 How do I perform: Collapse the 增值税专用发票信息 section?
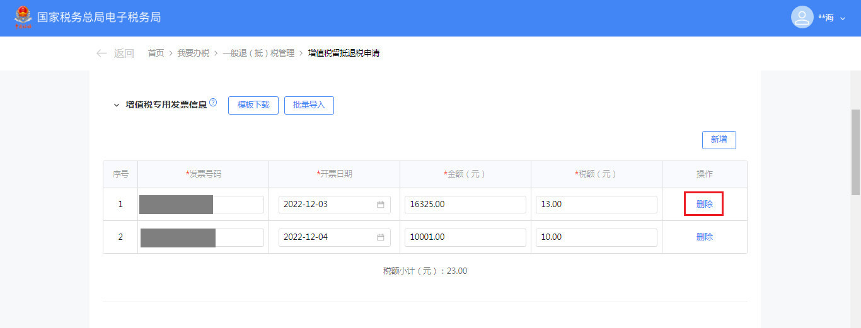click(x=116, y=105)
